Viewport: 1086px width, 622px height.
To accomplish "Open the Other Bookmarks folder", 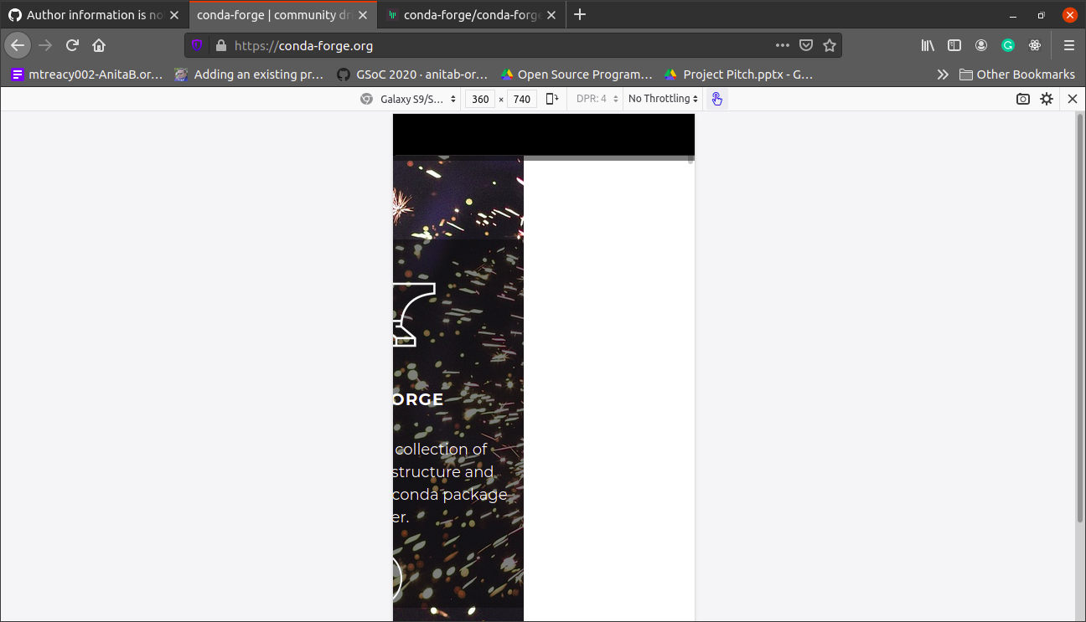I will [x=1016, y=75].
